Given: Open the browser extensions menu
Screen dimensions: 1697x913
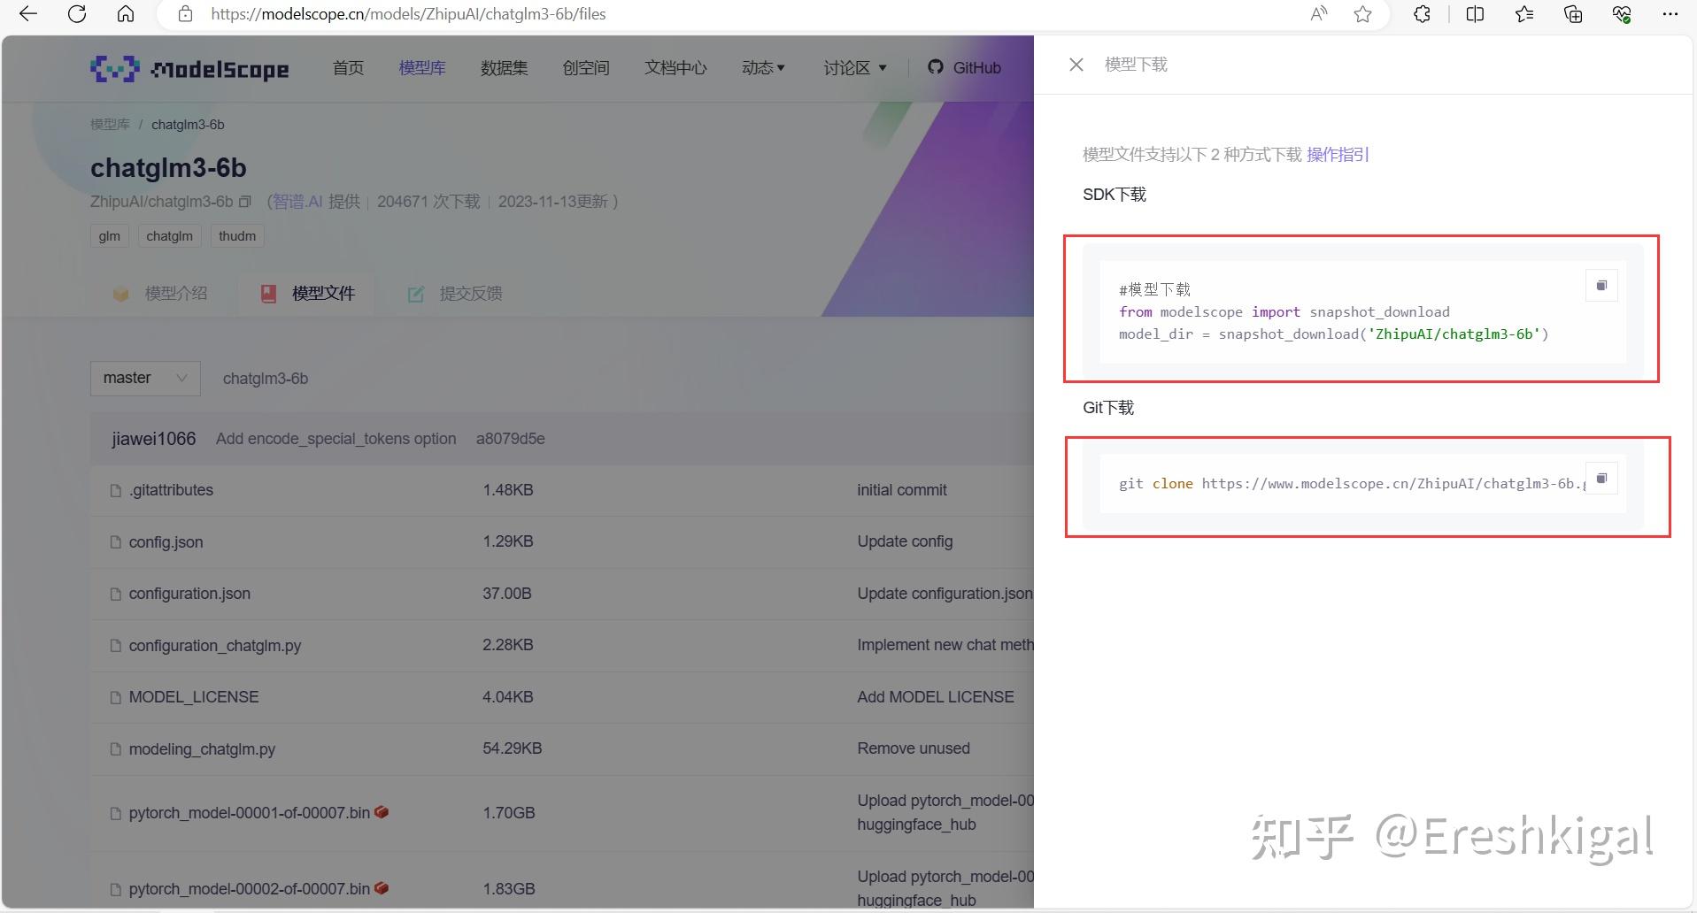Looking at the screenshot, I should click(1422, 14).
